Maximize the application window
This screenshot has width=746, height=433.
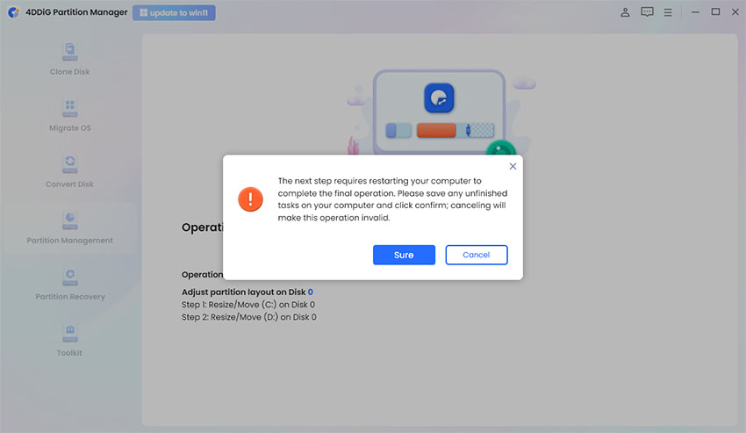click(x=715, y=12)
